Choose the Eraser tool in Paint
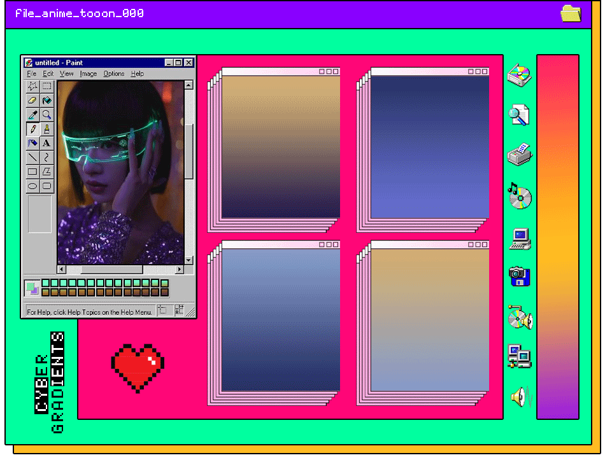The width and height of the screenshot is (605, 460). (x=32, y=101)
